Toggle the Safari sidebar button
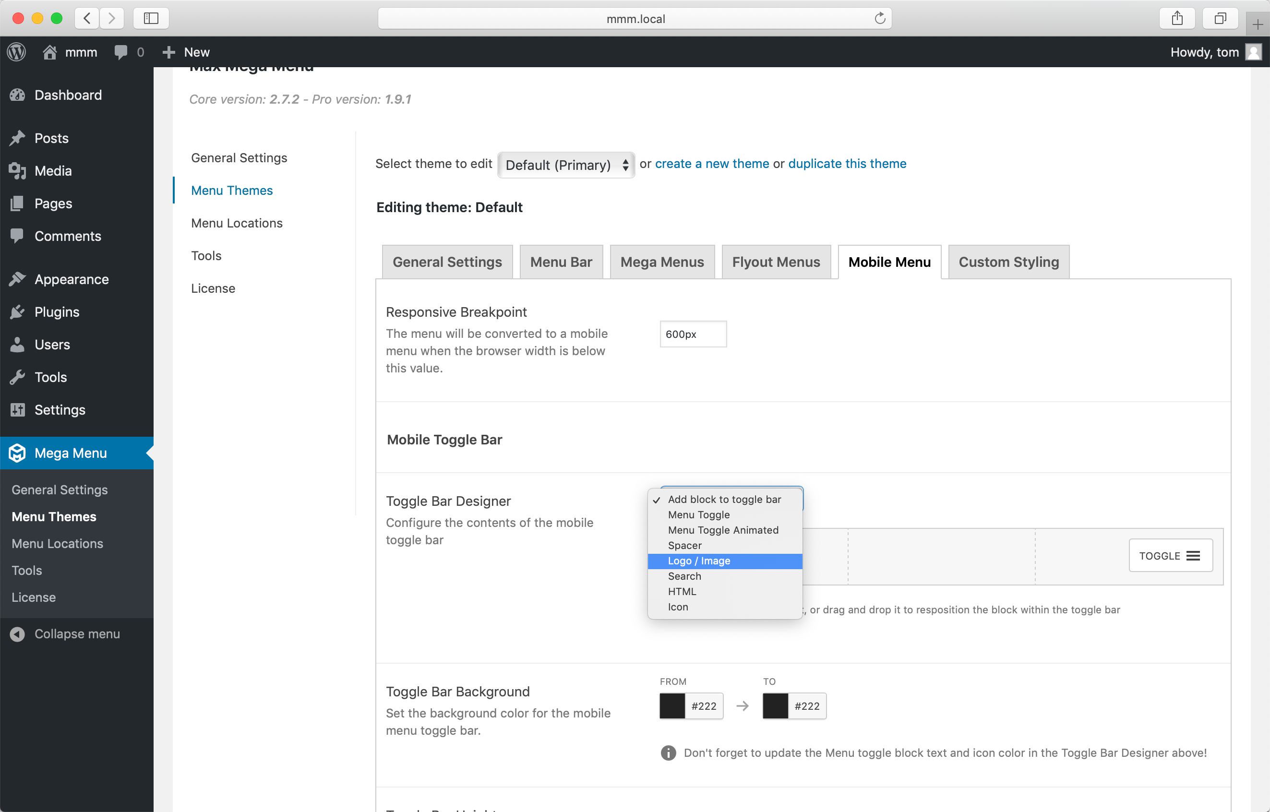1270x812 pixels. click(151, 18)
